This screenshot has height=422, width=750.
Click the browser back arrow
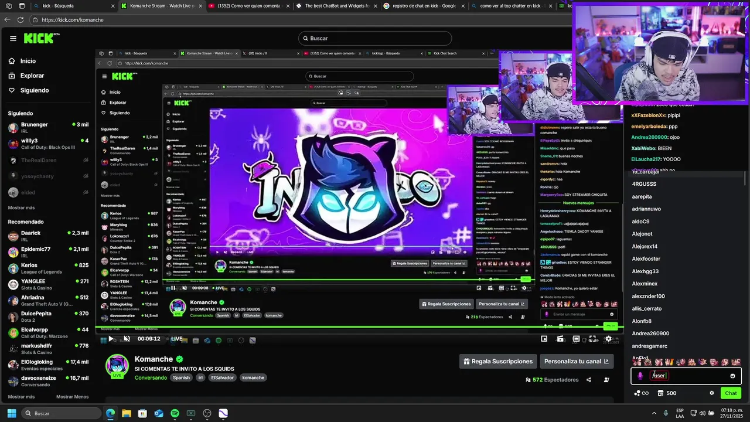(7, 19)
